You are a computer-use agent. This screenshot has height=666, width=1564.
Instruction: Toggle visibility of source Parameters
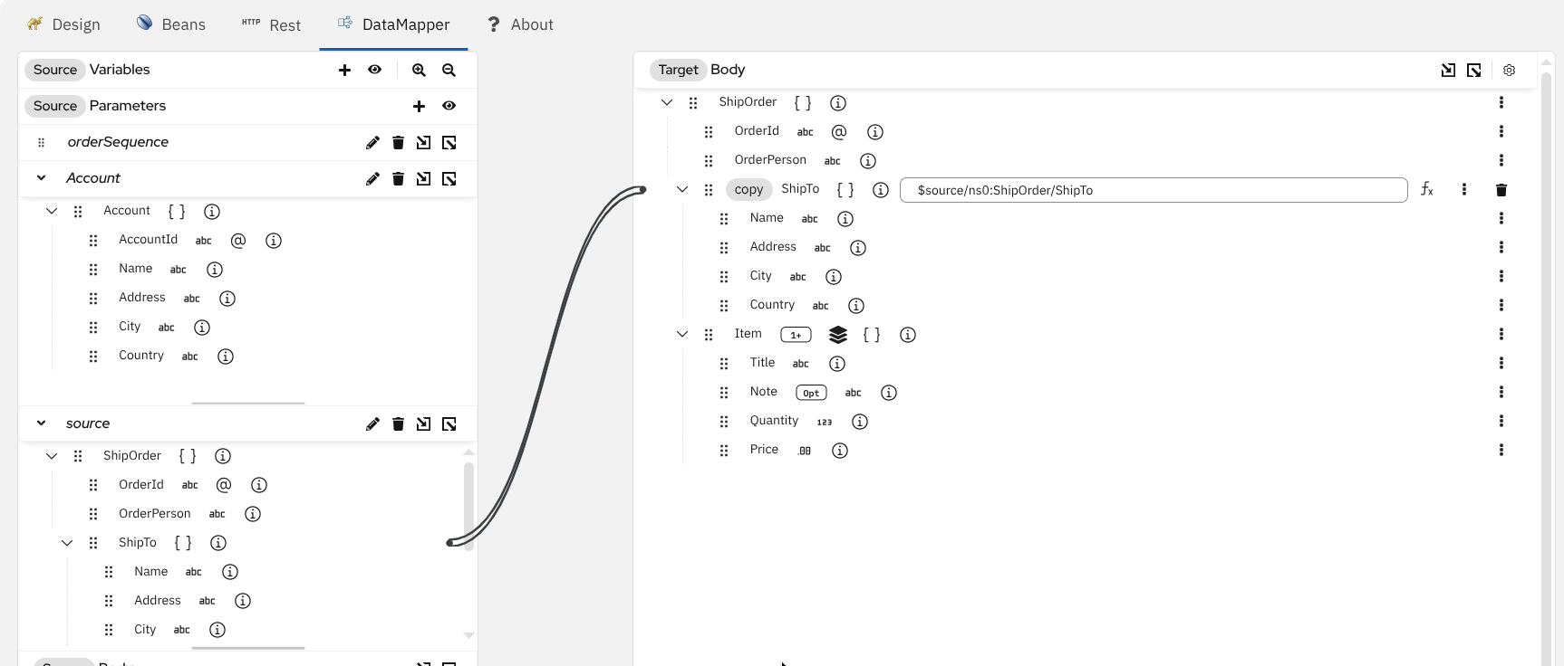click(449, 106)
